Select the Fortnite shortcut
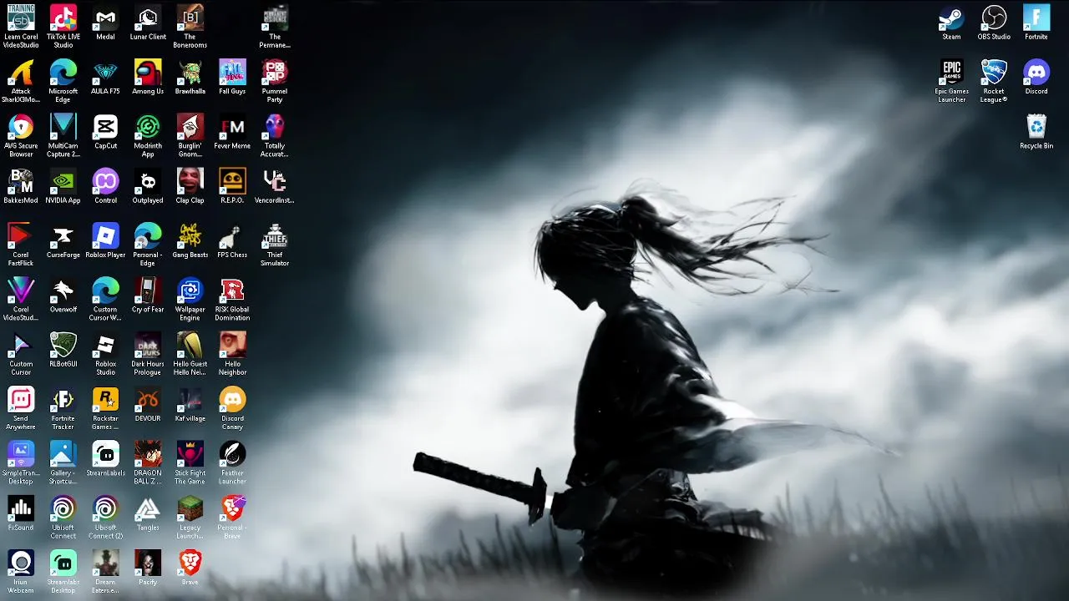1069x601 pixels. pos(1036,23)
